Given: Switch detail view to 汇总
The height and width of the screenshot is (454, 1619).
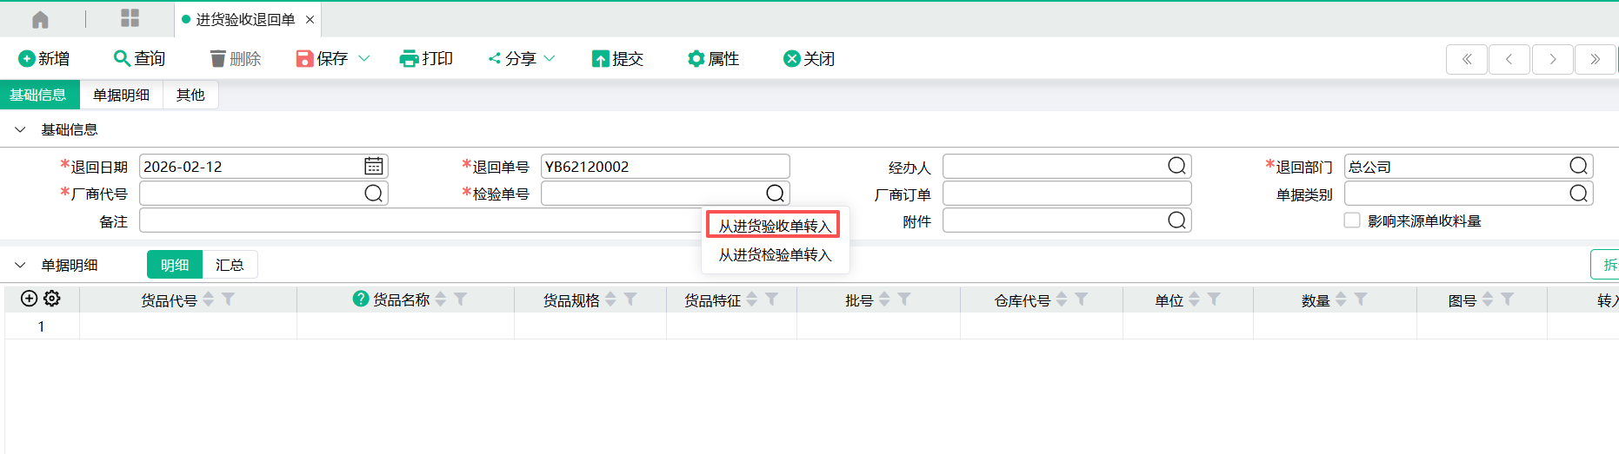Looking at the screenshot, I should [230, 265].
